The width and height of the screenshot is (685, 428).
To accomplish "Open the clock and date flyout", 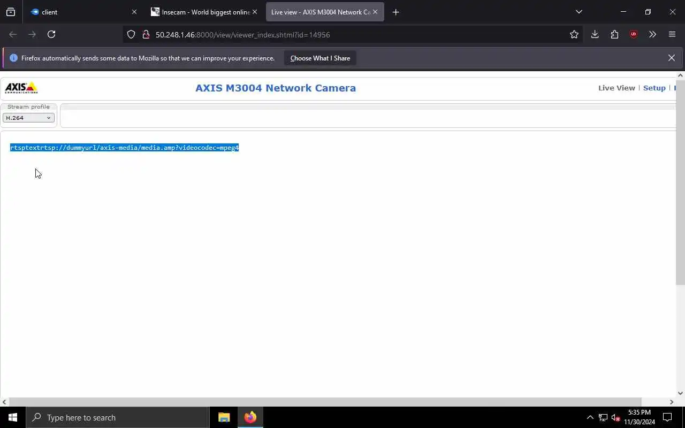I will (640, 417).
